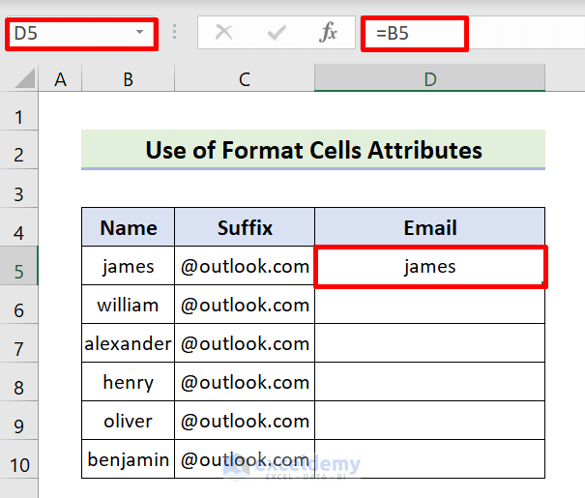Click the Email cell containing james
The image size is (585, 498).
[430, 267]
